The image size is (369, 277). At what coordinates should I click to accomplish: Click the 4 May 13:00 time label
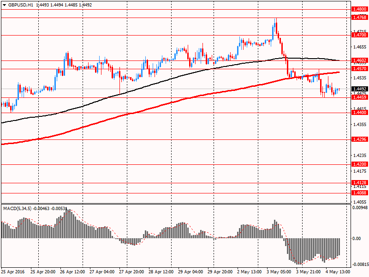tap(338, 272)
